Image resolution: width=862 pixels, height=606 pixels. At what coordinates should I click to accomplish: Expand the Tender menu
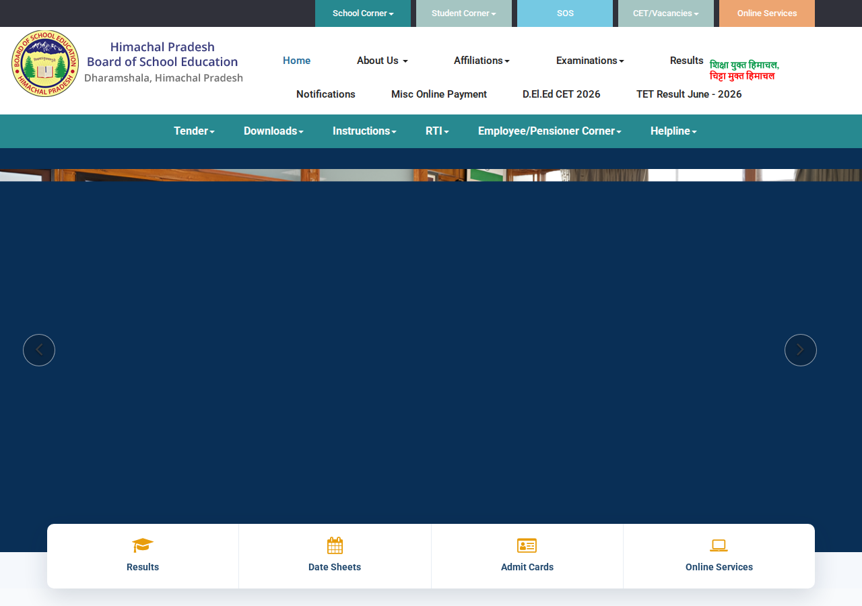tap(194, 131)
